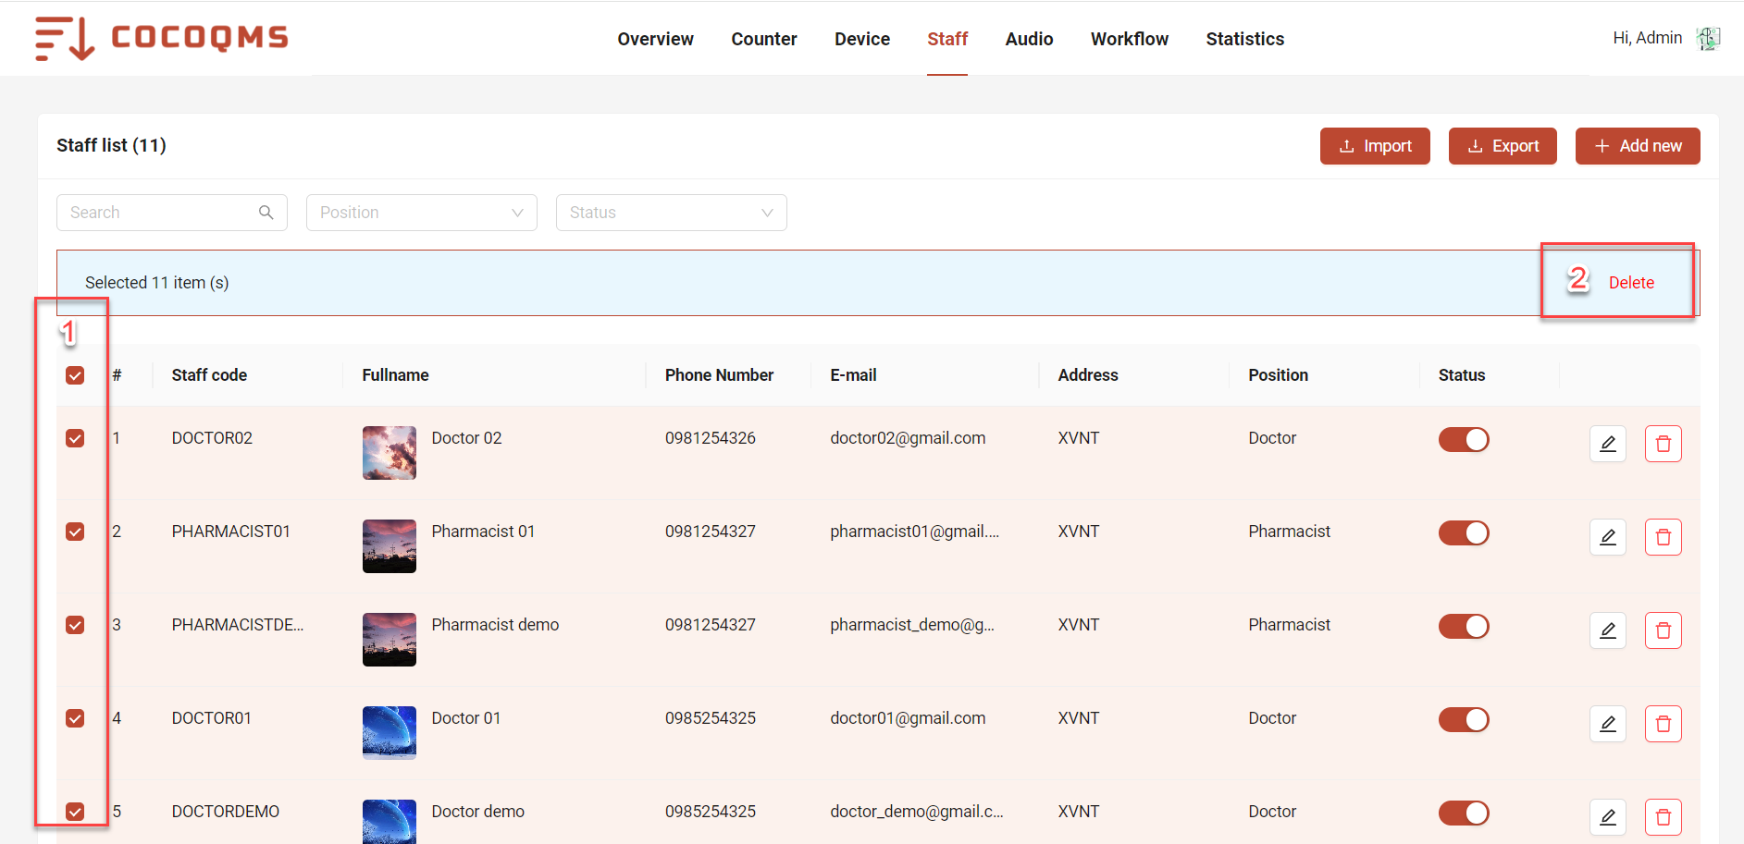The height and width of the screenshot is (844, 1744).
Task: Uncheck the DOCTOR02 row checkbox
Action: 75,438
